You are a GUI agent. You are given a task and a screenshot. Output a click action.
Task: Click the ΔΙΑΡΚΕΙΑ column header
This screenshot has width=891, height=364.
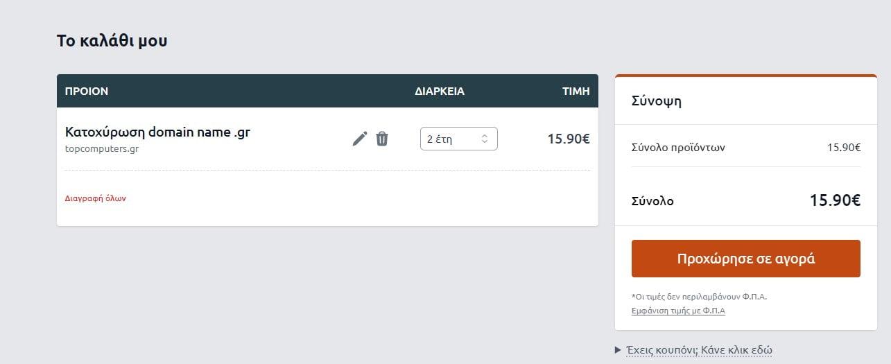click(x=440, y=91)
